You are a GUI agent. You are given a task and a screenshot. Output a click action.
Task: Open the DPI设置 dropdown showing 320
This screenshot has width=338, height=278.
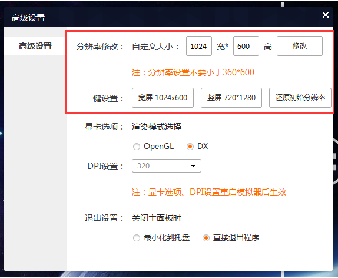pos(167,166)
